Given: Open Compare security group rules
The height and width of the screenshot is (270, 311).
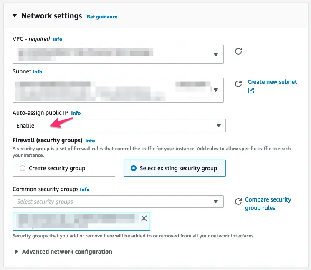Looking at the screenshot, I should pos(268,204).
